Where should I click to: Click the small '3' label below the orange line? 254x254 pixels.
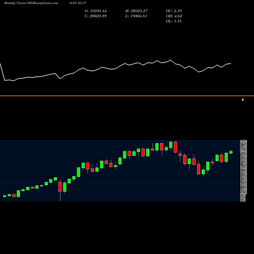[243, 100]
